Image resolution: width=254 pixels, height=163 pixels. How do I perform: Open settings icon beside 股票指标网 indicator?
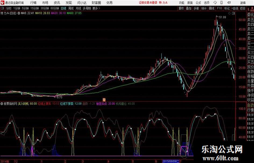[x=2, y=104]
